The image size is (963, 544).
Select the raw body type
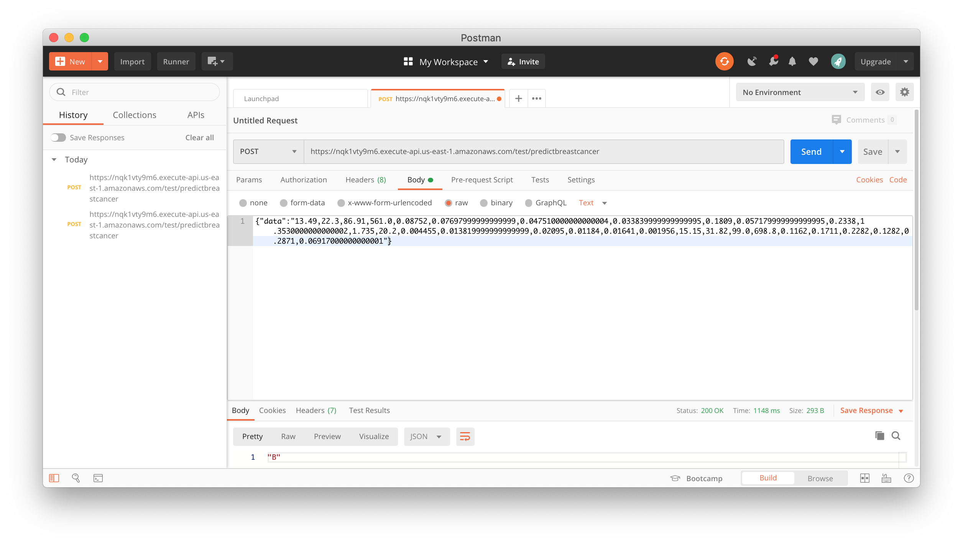(x=448, y=203)
